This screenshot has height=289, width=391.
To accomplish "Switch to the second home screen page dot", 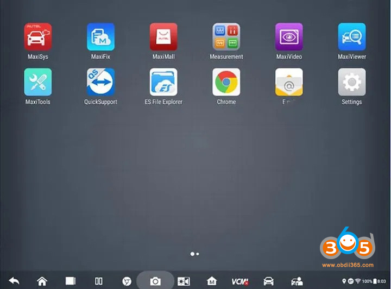I will tap(198, 254).
